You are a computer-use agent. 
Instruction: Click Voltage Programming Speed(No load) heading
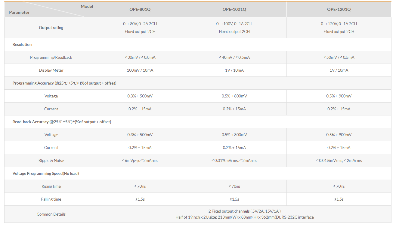[x=45, y=173]
